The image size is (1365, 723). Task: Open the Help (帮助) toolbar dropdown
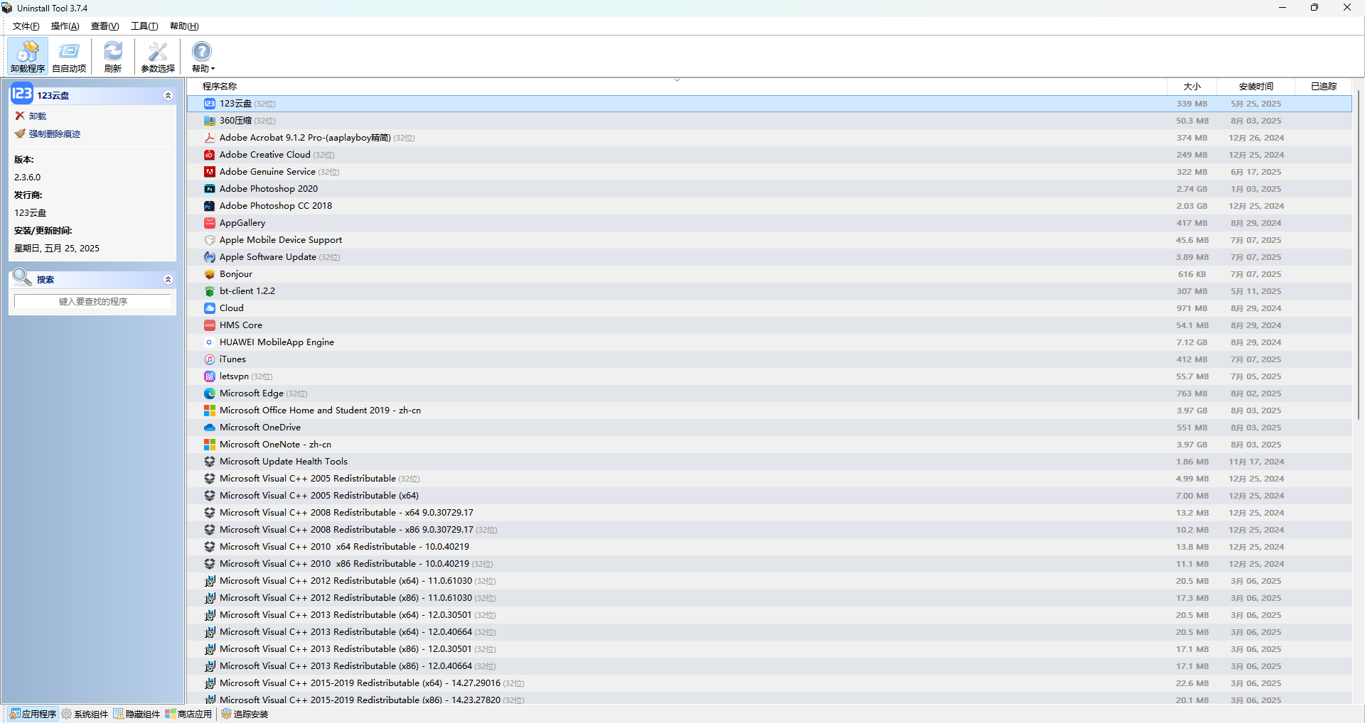click(x=203, y=56)
